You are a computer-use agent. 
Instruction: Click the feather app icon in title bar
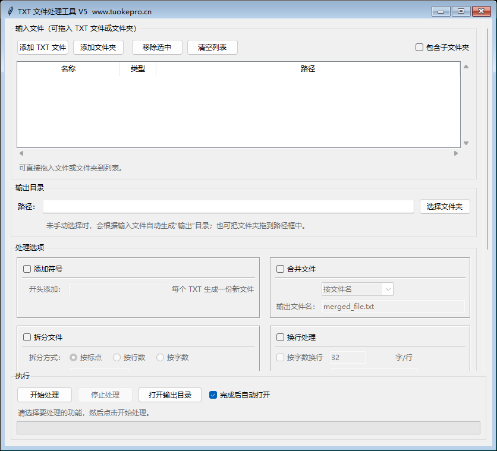pos(11,11)
